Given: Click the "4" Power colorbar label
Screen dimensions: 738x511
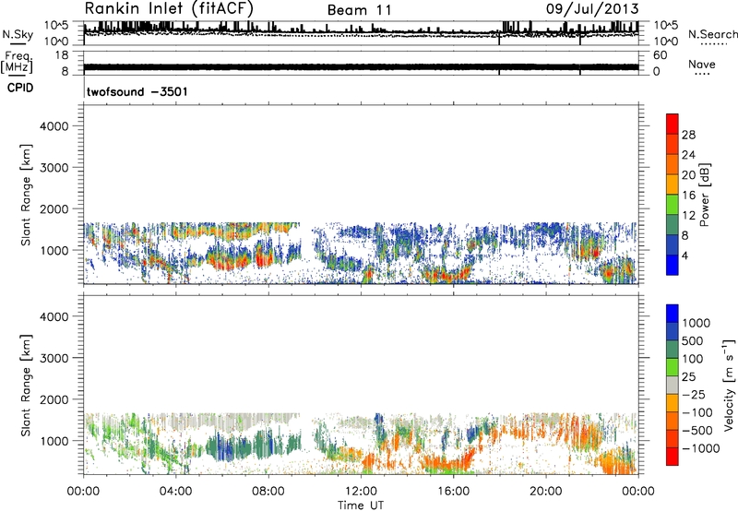Looking at the screenshot, I should pos(685,256).
